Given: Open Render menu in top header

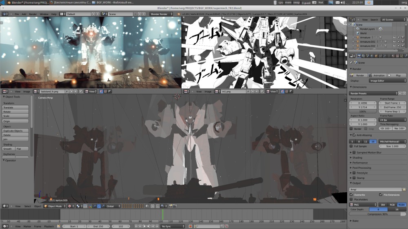Looking at the screenshot, I should [33, 14].
